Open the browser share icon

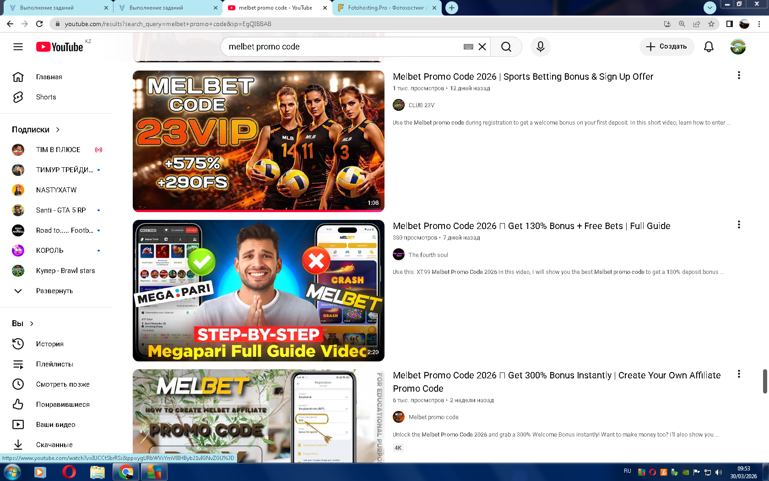(697, 24)
